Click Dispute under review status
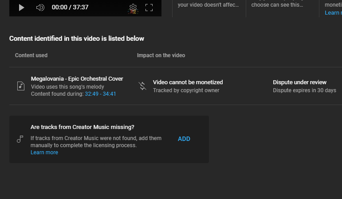The width and height of the screenshot is (342, 199). click(300, 82)
